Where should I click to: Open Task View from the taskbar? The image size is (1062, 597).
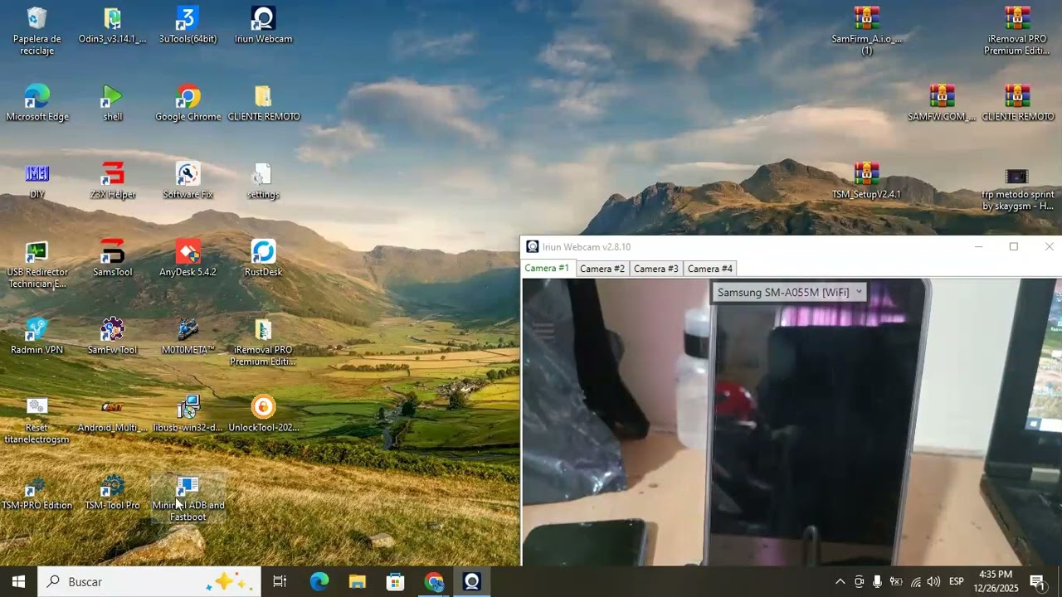[280, 582]
